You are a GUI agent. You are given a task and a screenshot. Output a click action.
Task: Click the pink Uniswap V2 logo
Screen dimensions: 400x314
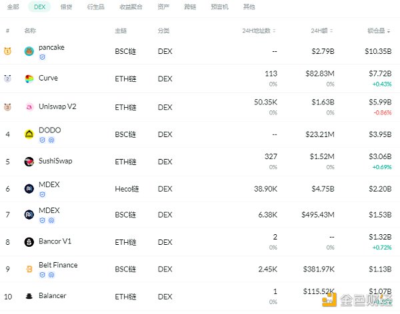point(29,106)
